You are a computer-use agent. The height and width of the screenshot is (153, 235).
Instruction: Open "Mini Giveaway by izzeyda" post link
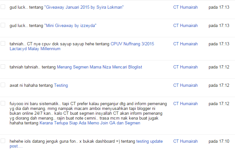coord(70,25)
